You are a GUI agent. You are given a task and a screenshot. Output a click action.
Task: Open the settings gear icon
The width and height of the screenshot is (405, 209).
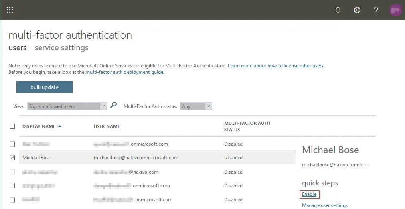(x=357, y=10)
